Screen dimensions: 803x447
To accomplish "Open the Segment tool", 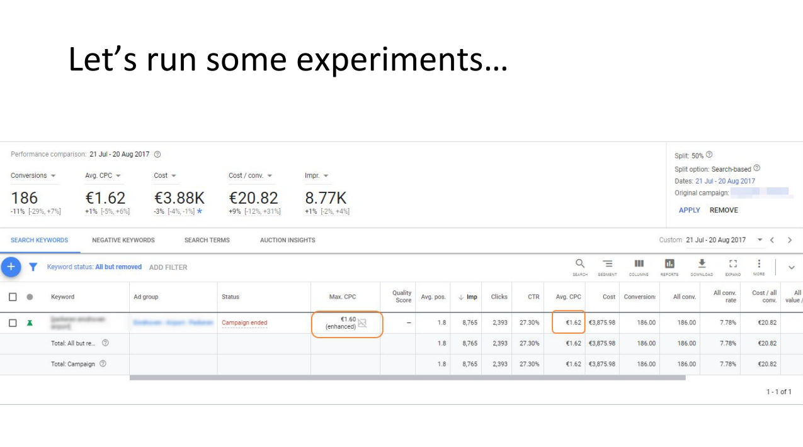I will (608, 267).
